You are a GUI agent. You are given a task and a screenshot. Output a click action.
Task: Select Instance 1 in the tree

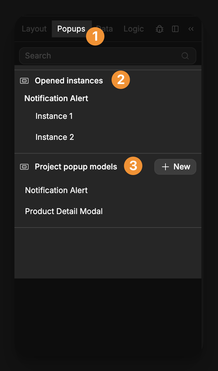point(54,116)
